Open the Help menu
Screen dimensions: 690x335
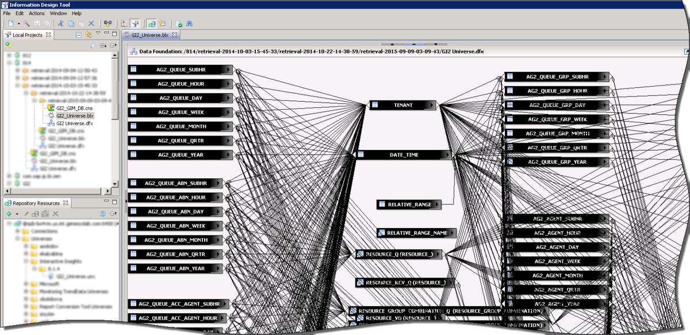pos(76,13)
